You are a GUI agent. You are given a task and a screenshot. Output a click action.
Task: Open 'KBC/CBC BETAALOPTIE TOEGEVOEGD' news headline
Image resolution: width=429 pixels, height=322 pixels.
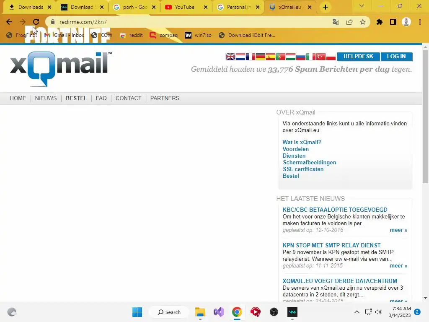335,210
